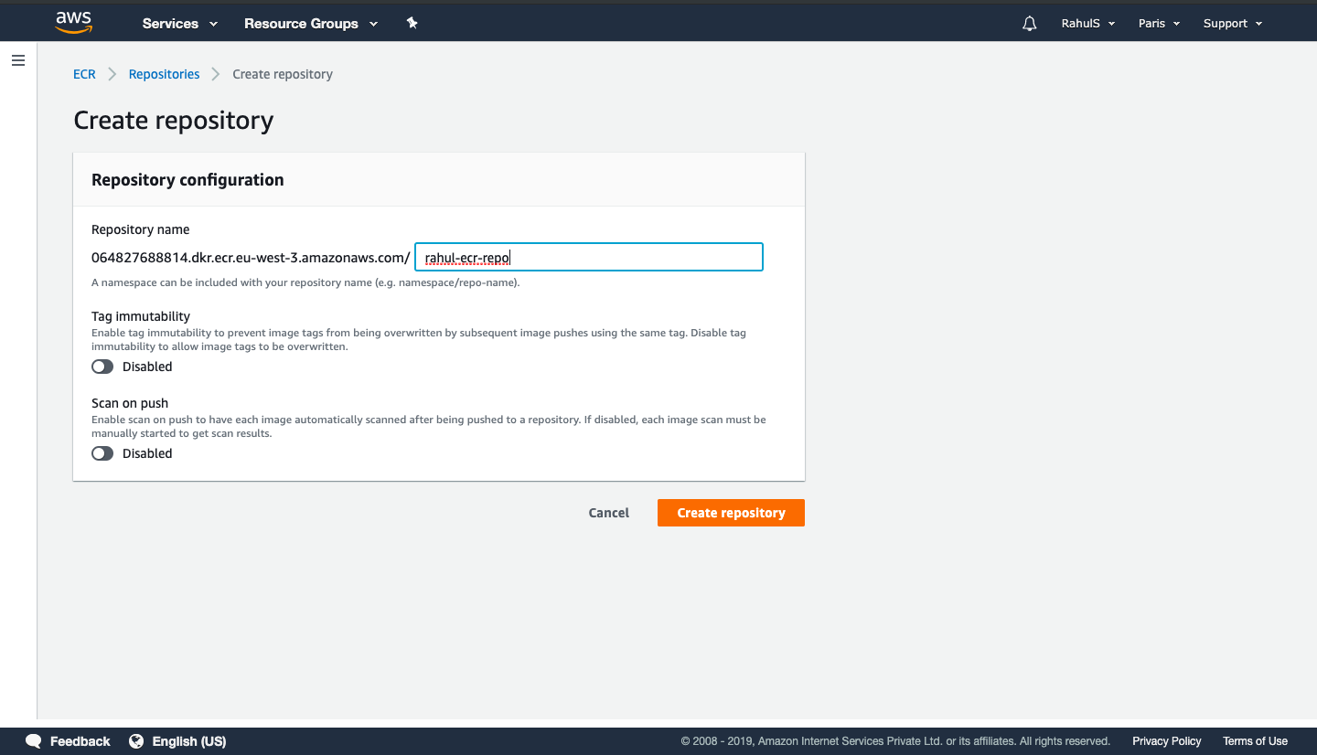Click the AWS logo home icon
1317x755 pixels.
pyautogui.click(x=74, y=23)
